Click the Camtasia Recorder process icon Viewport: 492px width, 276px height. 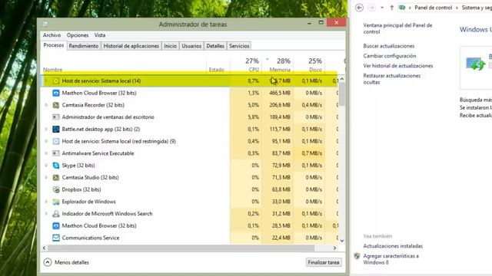point(56,105)
